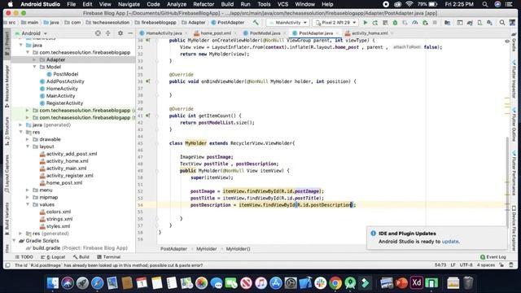Click the Attach Debugger to process icon
Viewport: 521px width, 293px height.
(425, 23)
